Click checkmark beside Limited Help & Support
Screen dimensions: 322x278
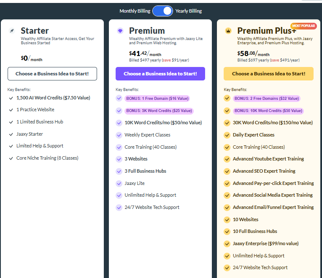[11, 146]
